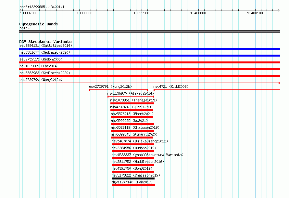Click the 13400000 ruler position
The width and height of the screenshot is (289, 198).
198,13
